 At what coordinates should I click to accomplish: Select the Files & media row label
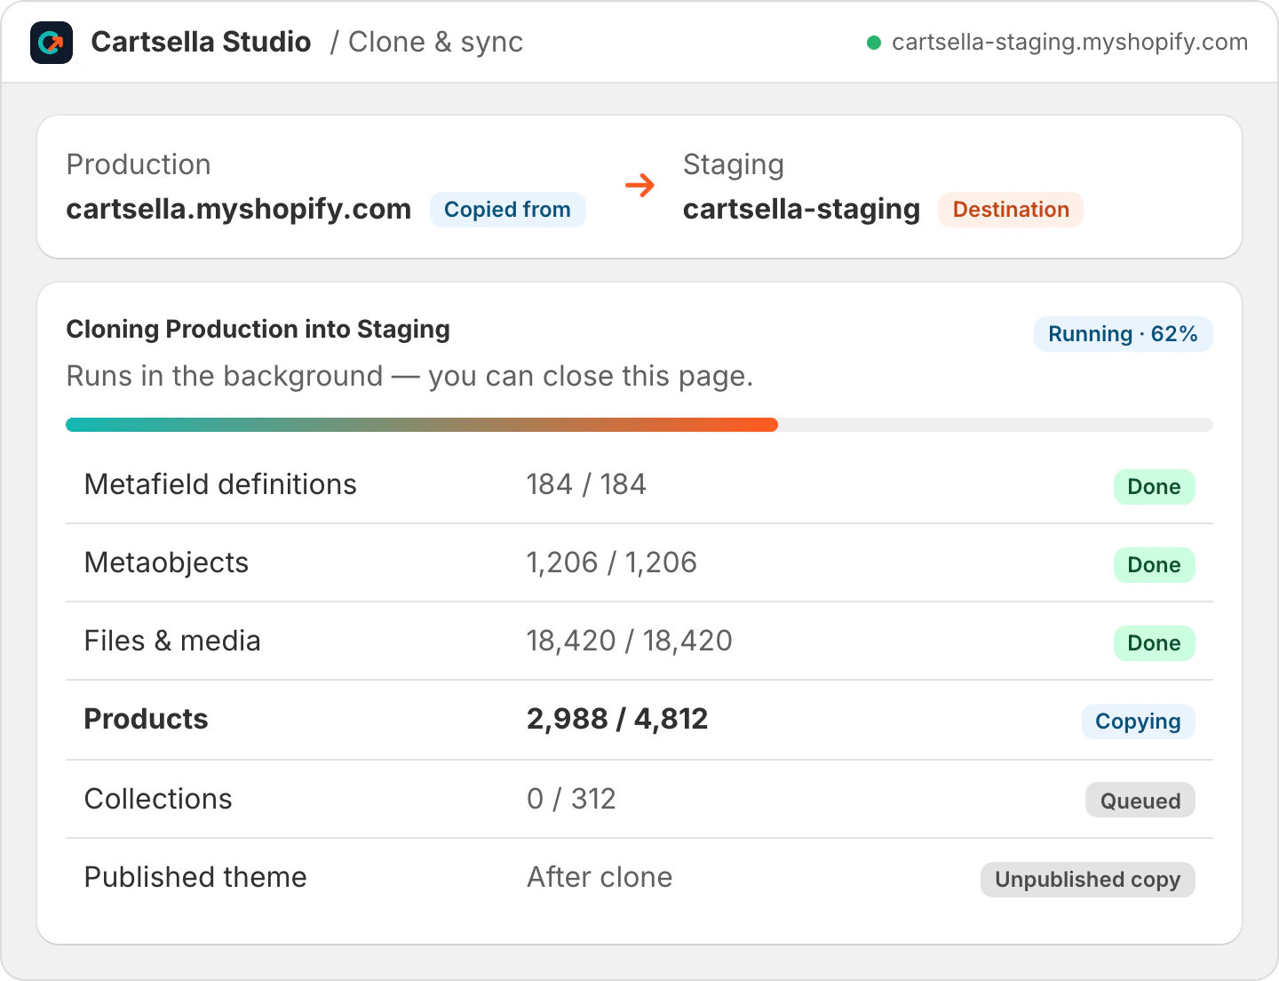tap(172, 641)
